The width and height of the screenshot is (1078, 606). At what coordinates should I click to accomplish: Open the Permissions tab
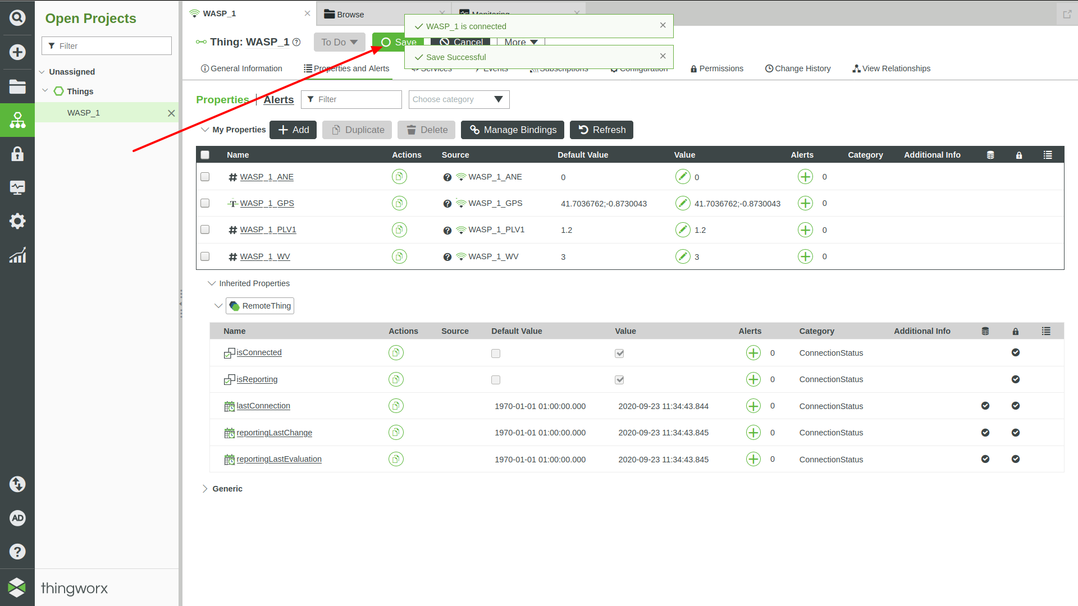716,68
